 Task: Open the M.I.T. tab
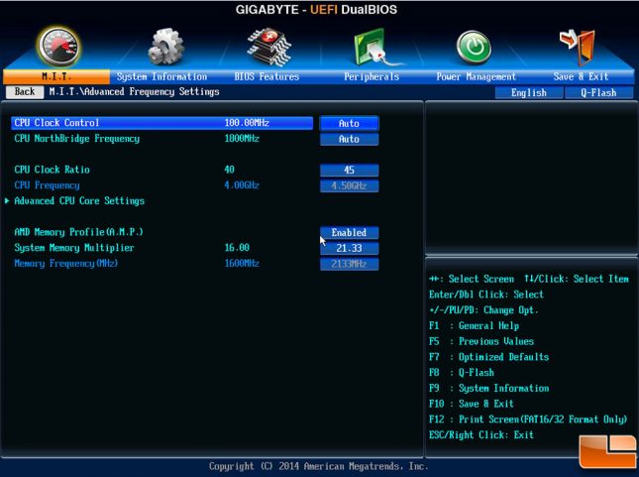tap(56, 76)
